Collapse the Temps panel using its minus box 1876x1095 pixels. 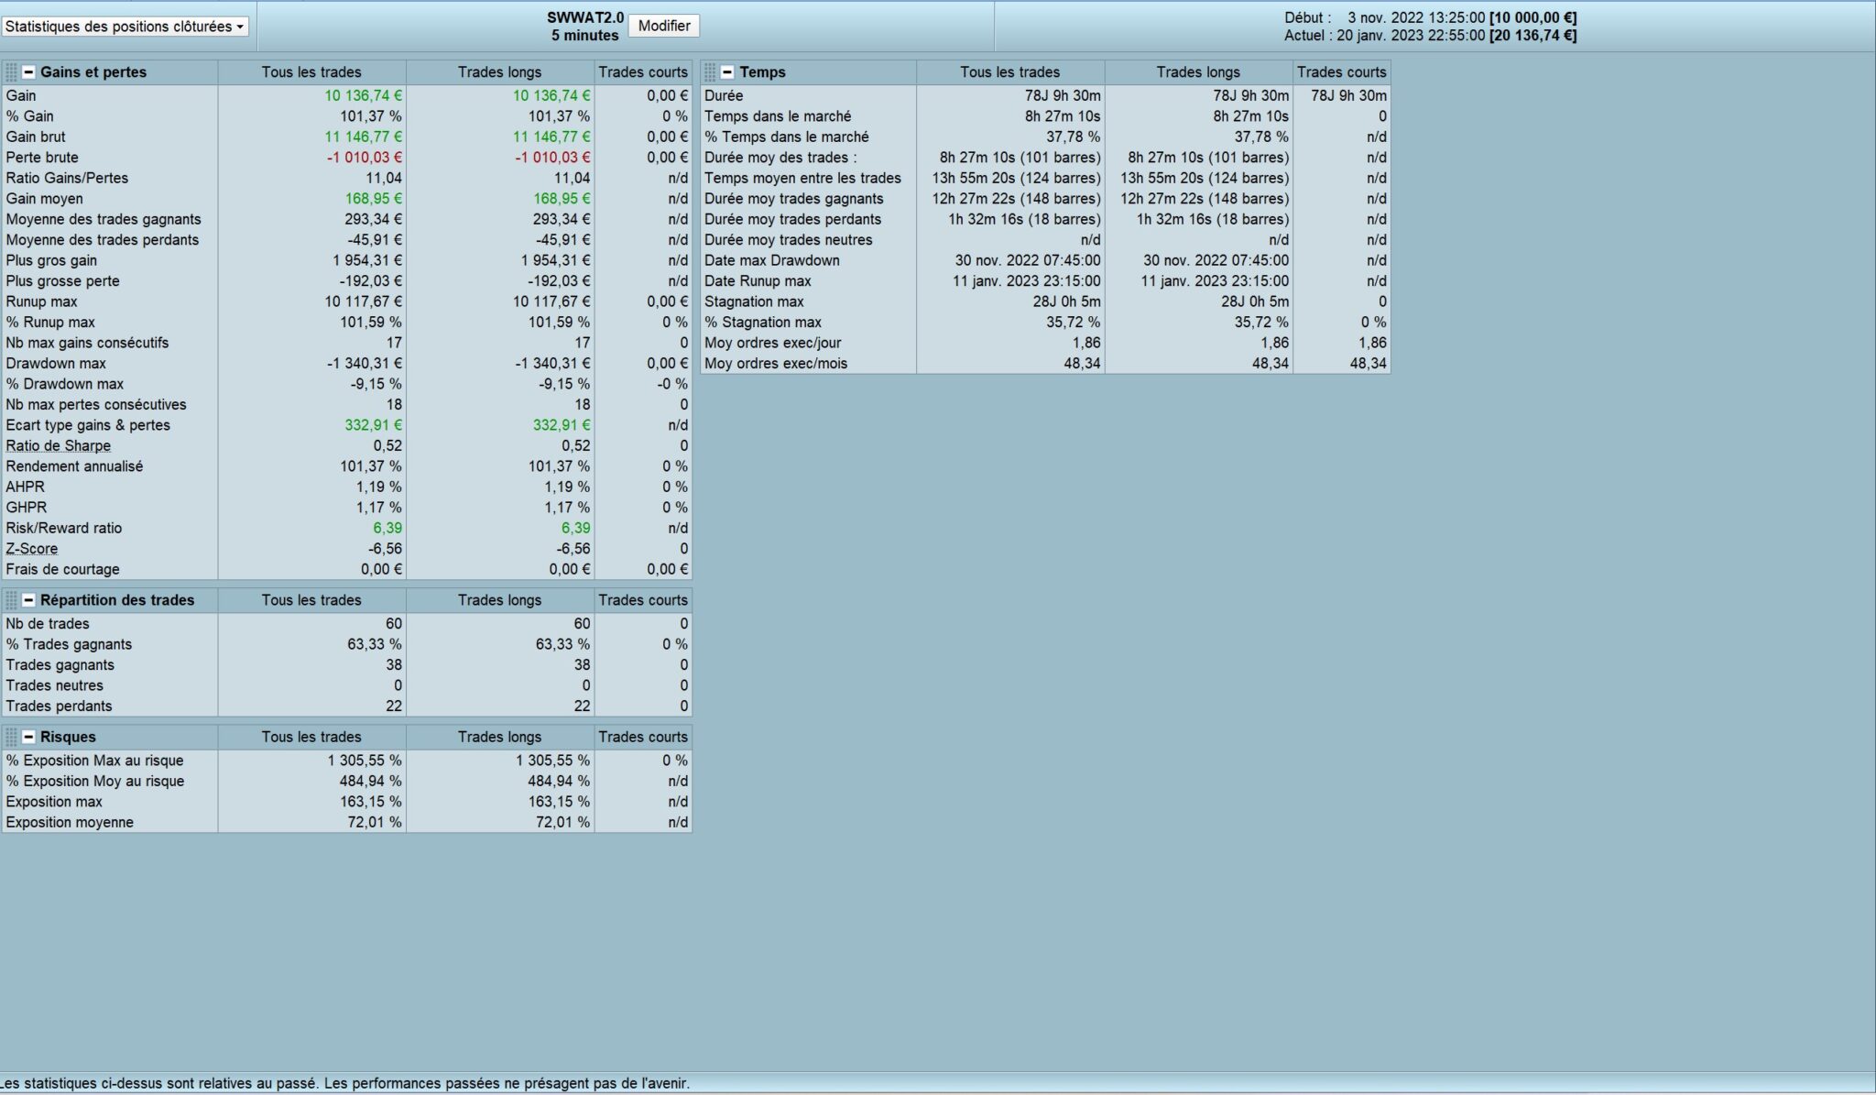pyautogui.click(x=727, y=72)
